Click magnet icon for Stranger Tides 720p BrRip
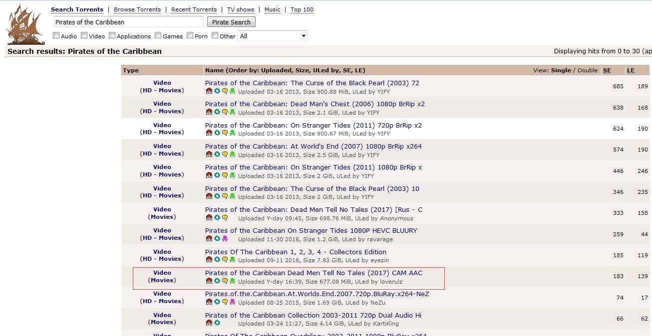The image size is (652, 336). click(x=209, y=133)
